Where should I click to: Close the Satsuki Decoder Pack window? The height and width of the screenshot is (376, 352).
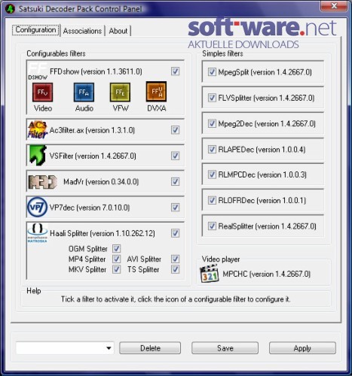point(334,5)
